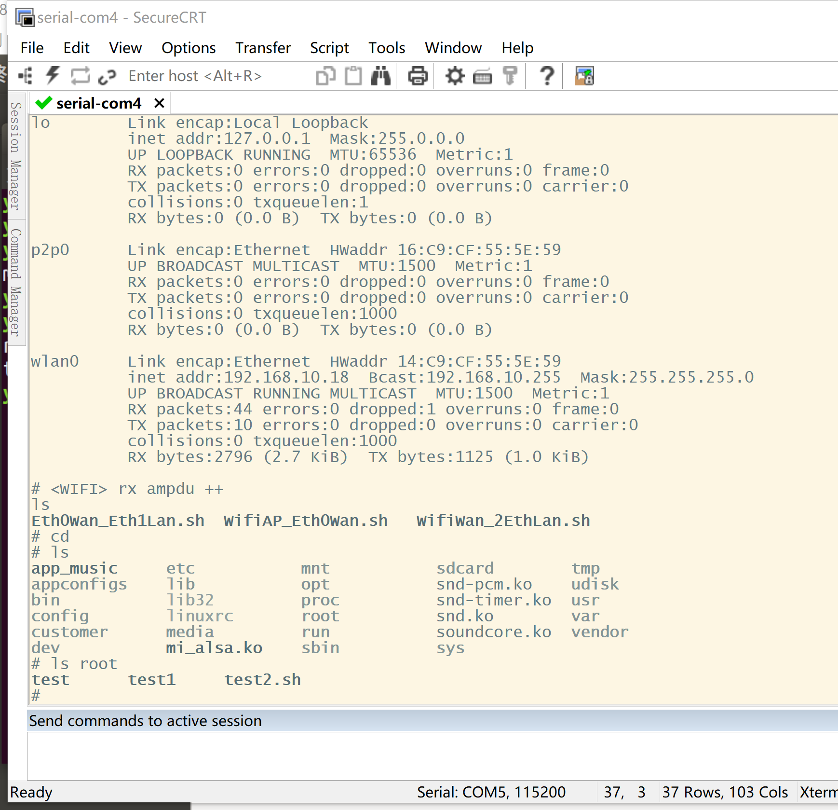Click the SecureFX launch icon

pos(584,76)
